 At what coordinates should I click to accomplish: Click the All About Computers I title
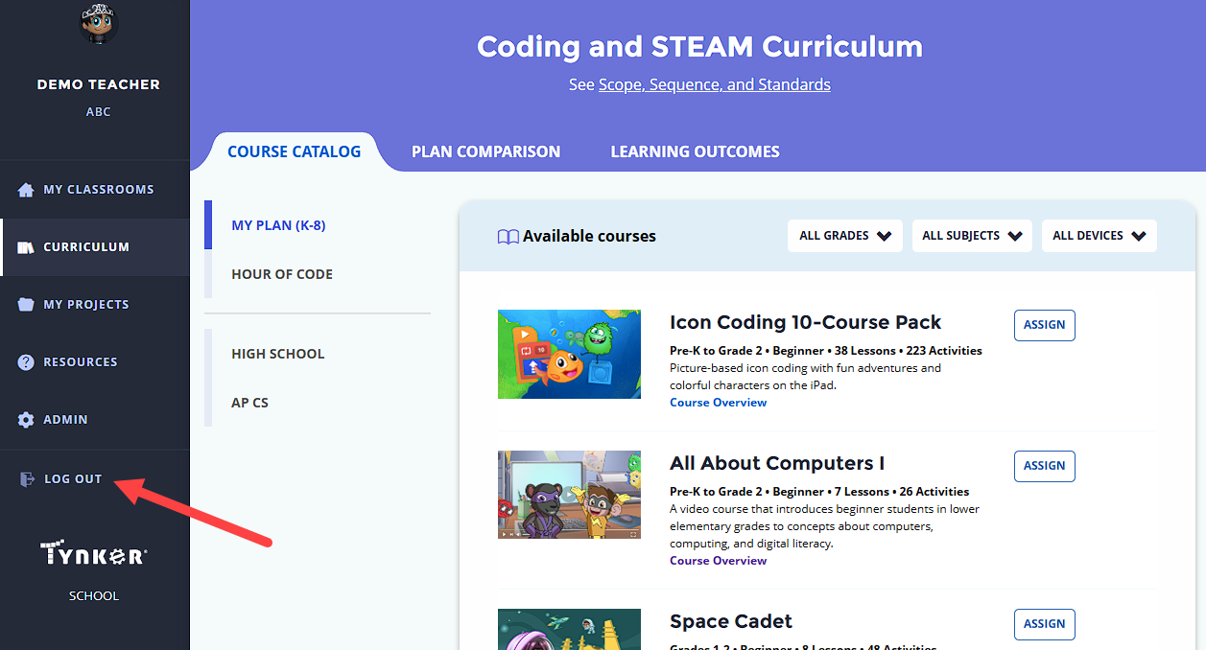[777, 463]
